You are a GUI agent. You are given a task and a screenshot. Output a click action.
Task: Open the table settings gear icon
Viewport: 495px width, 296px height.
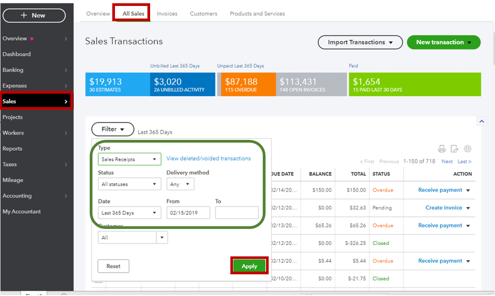468,149
